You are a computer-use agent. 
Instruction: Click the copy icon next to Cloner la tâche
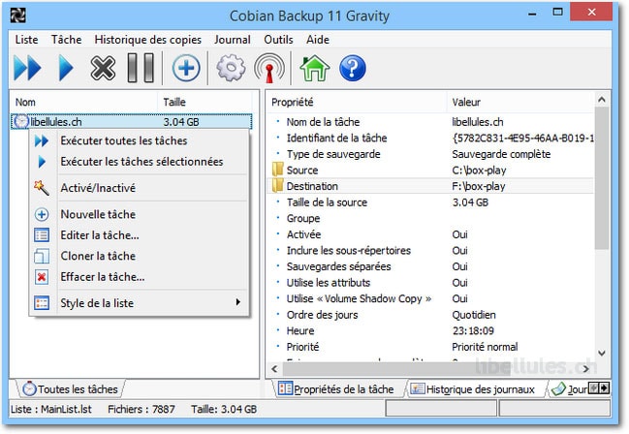click(42, 256)
